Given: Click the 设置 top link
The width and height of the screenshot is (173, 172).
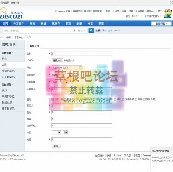Looking at the screenshot, I should click(x=117, y=11).
